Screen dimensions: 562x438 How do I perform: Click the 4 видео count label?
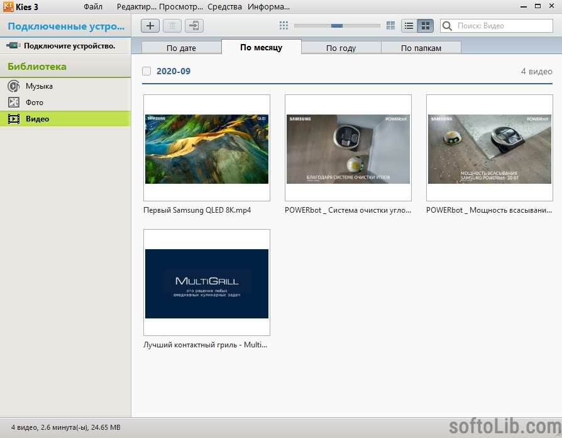(x=537, y=71)
